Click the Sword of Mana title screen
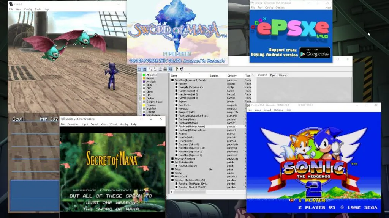This screenshot has height=218, width=389. 177,32
